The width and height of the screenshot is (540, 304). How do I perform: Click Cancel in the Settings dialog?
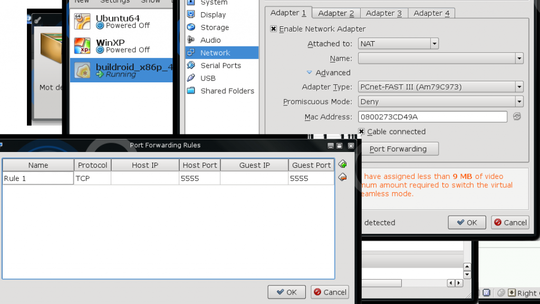point(510,222)
